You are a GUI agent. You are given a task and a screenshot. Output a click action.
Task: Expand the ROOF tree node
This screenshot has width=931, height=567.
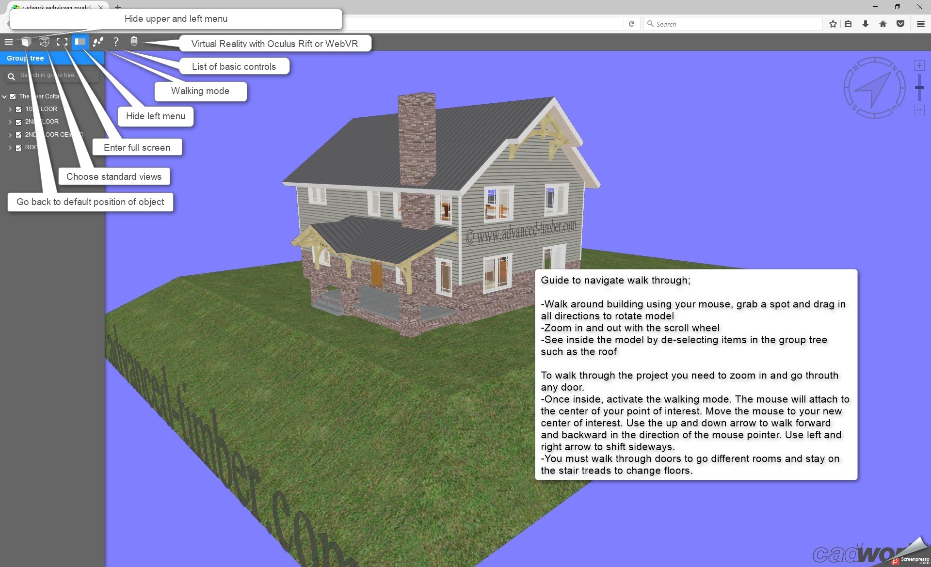(x=10, y=148)
